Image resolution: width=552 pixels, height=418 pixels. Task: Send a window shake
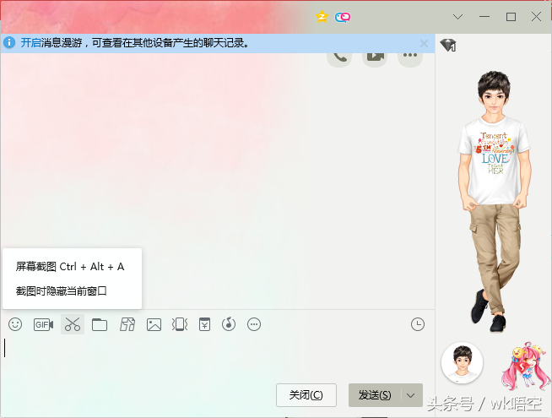(180, 324)
